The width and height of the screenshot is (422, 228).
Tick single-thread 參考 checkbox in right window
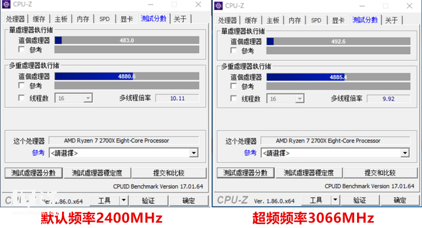pyautogui.click(x=234, y=50)
